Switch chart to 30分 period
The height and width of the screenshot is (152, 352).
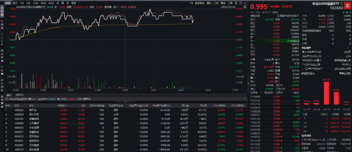43,3
